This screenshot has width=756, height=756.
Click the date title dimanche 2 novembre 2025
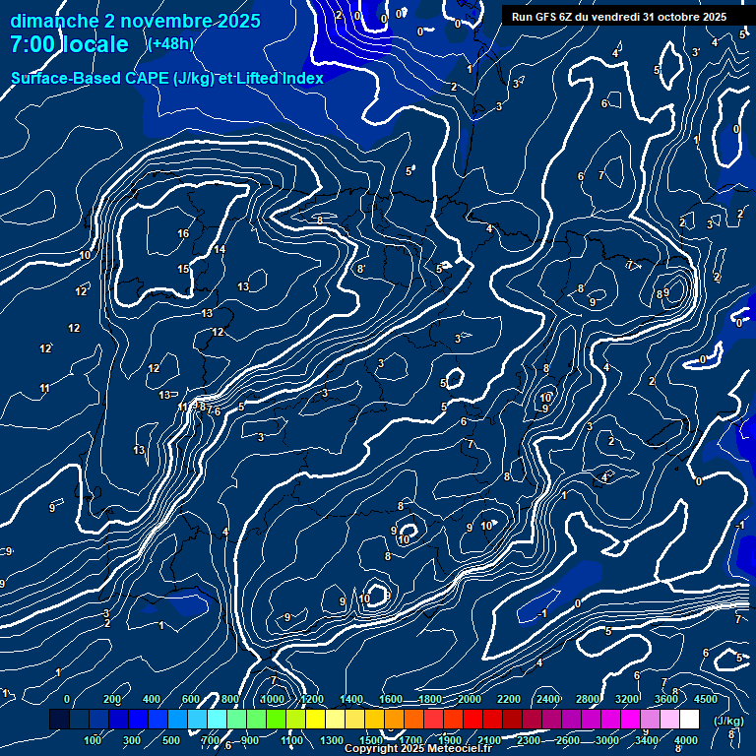(136, 21)
